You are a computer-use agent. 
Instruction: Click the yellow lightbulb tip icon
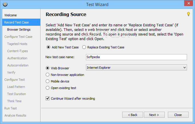(x=188, y=14)
